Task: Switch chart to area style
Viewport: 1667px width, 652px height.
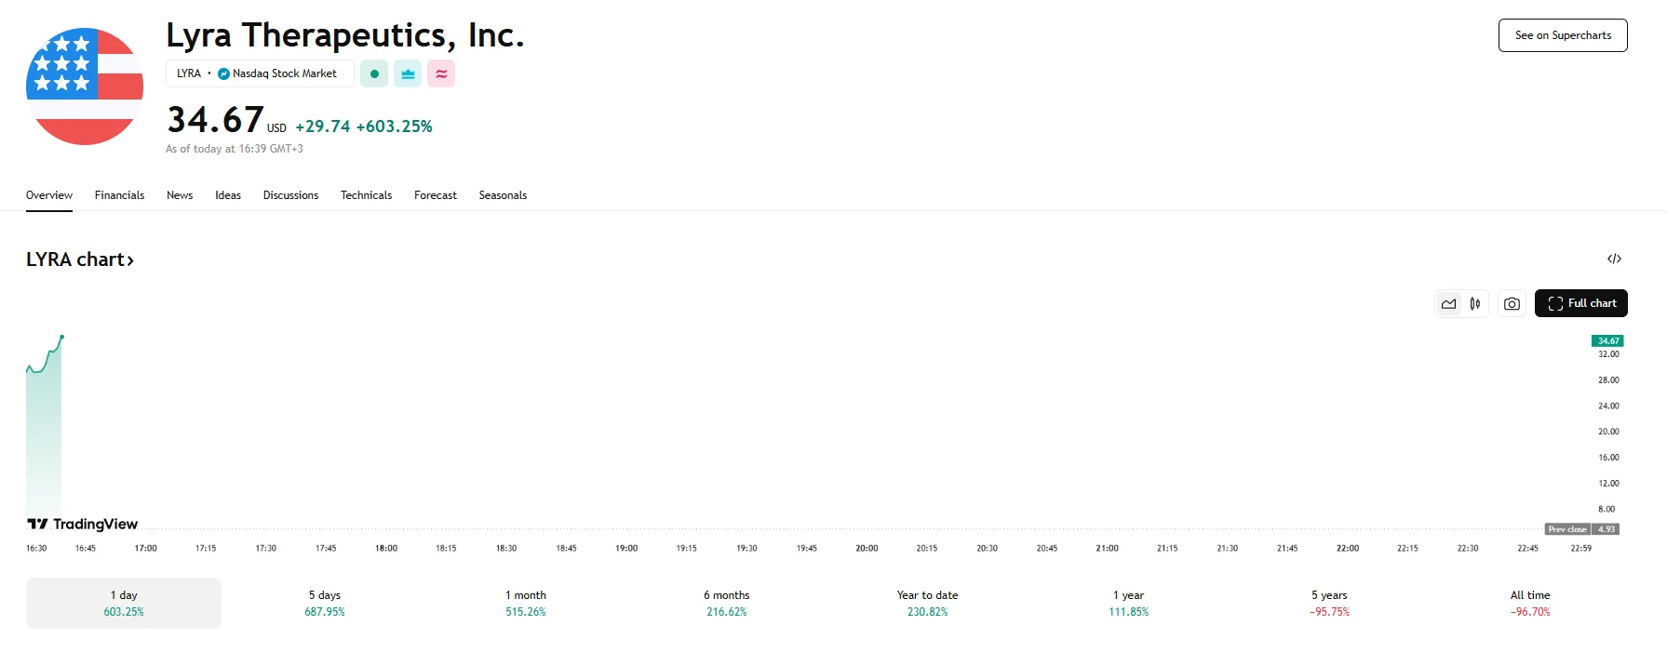Action: pyautogui.click(x=1448, y=304)
